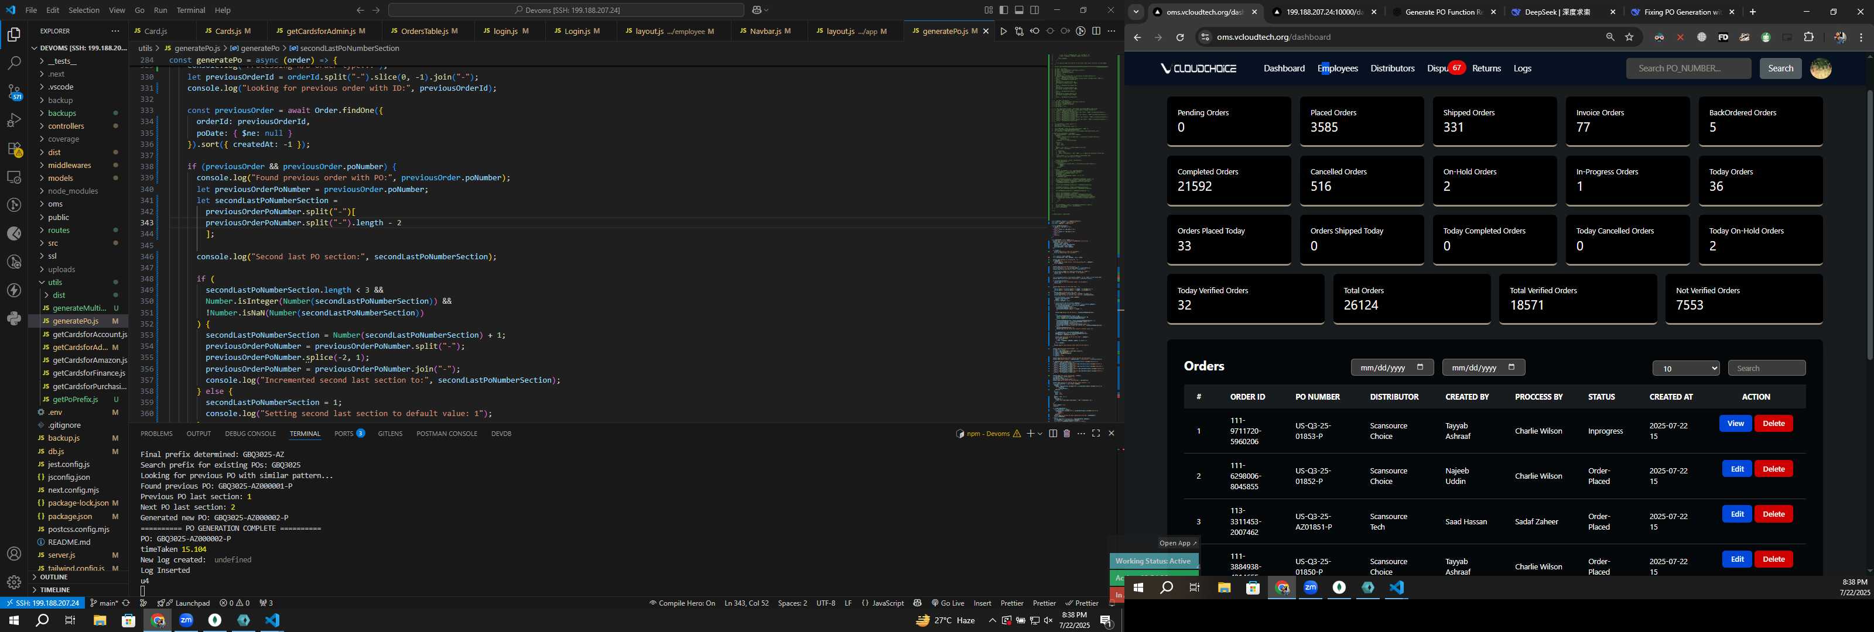Kill the terminal with the trash icon
Screen dimensions: 1874x632
1066,434
